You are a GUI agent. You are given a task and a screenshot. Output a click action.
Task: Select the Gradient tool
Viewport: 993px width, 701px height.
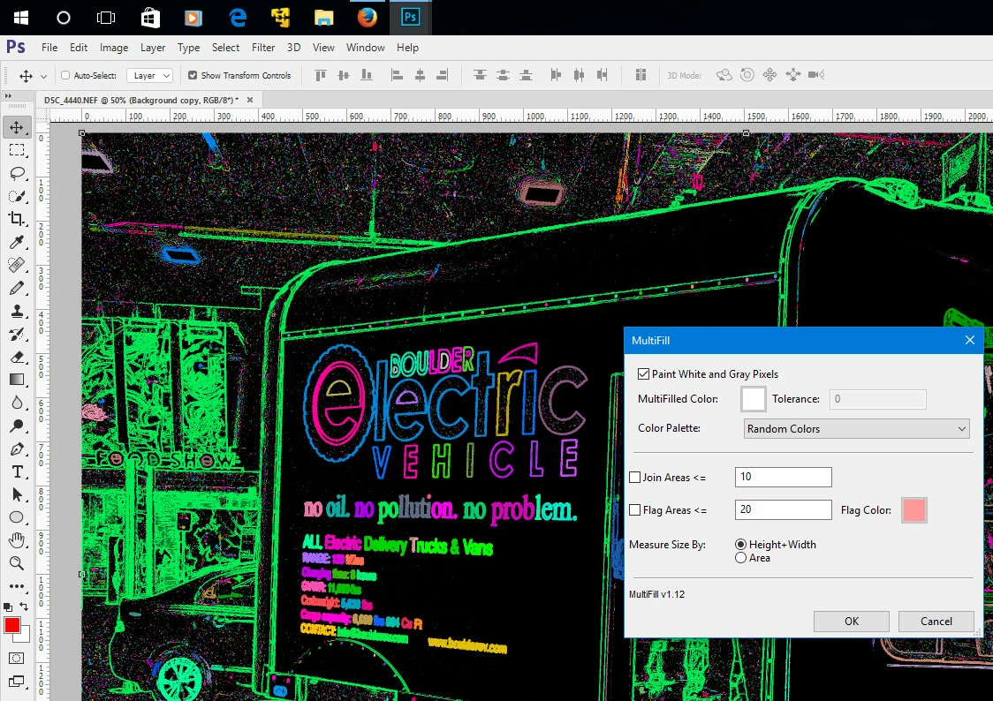17,380
